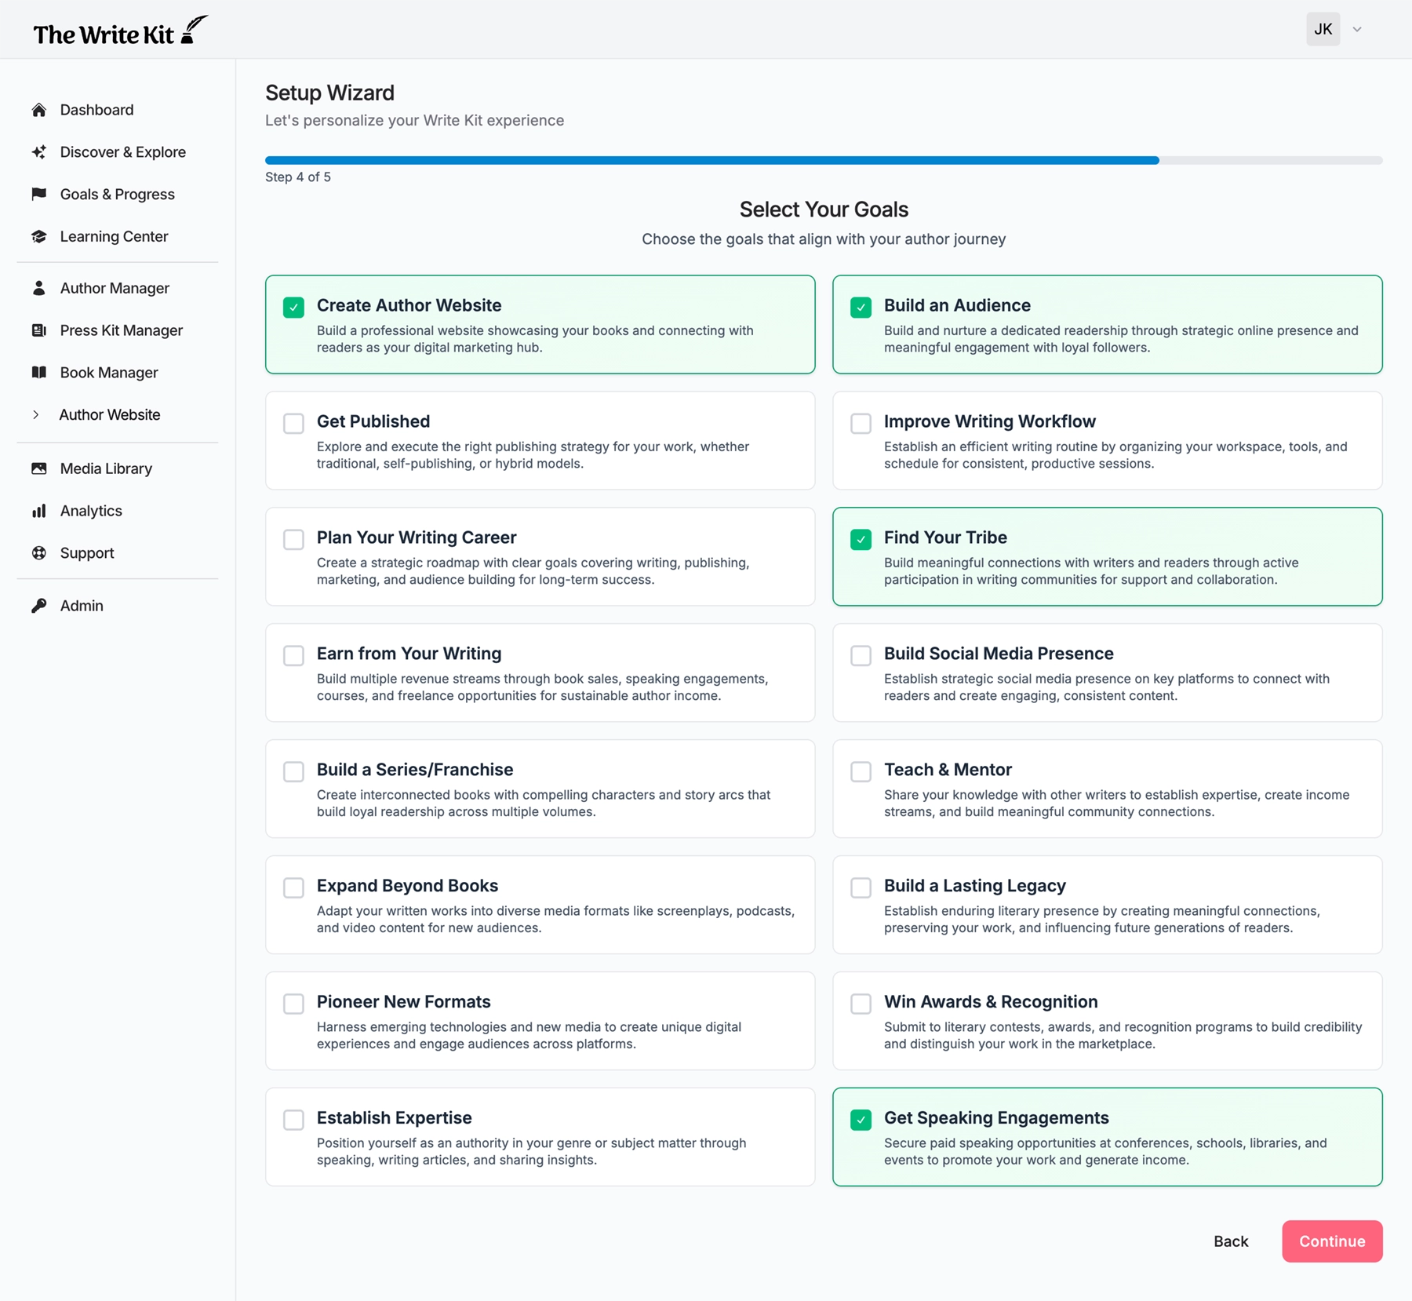Click the Book Manager book icon
The image size is (1412, 1301).
(38, 373)
